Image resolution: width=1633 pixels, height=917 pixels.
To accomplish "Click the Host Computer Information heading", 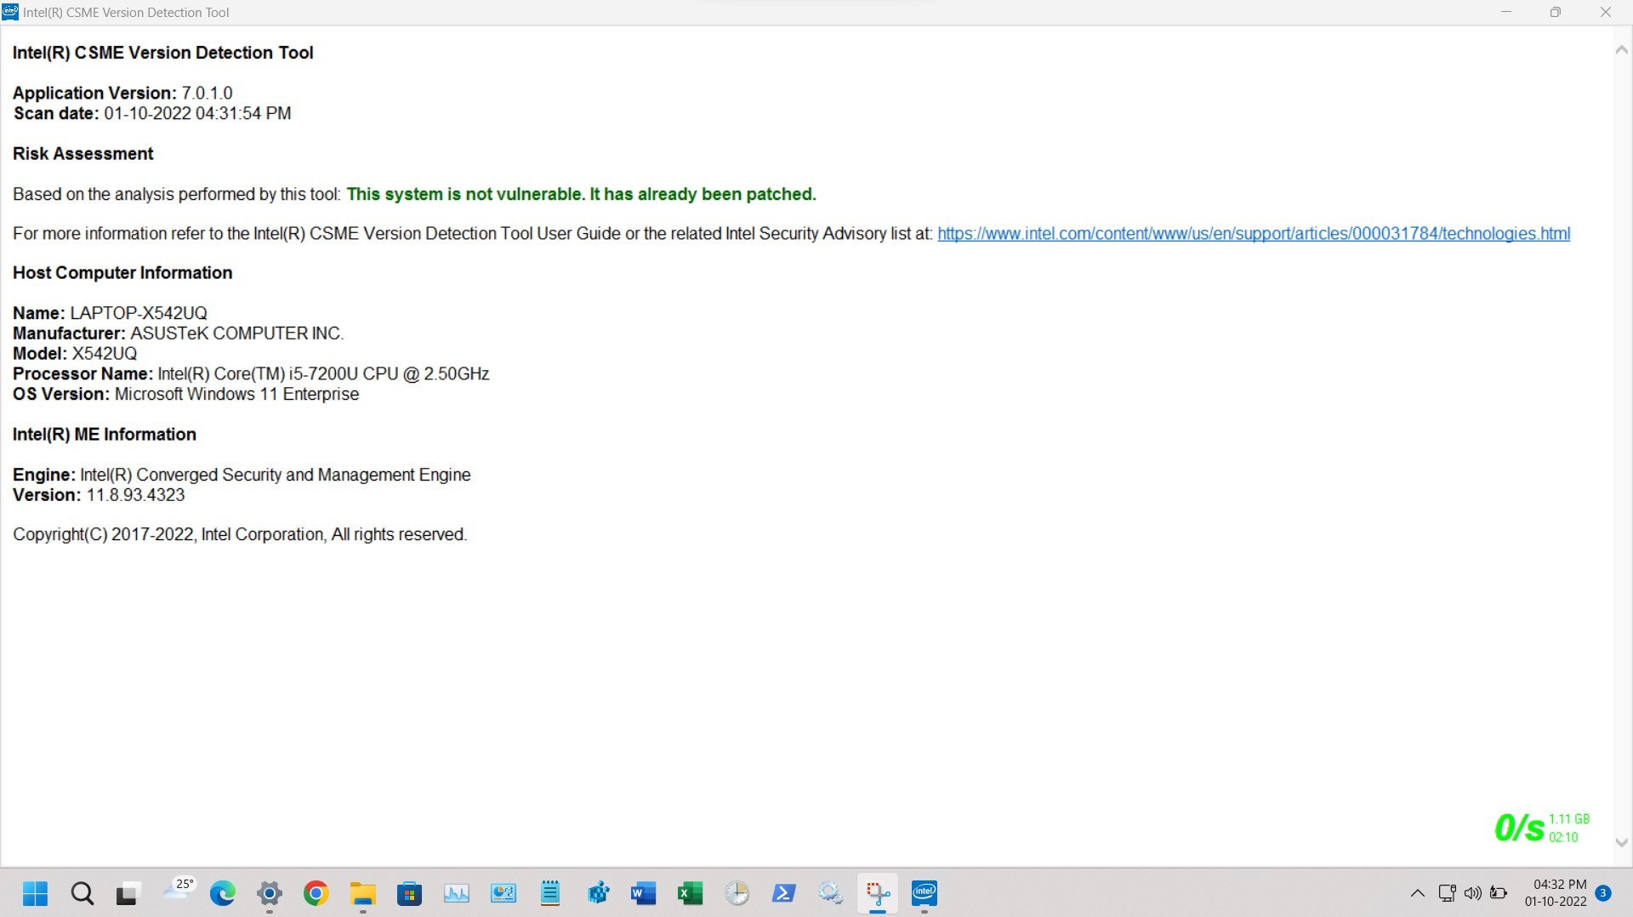I will click(x=122, y=273).
